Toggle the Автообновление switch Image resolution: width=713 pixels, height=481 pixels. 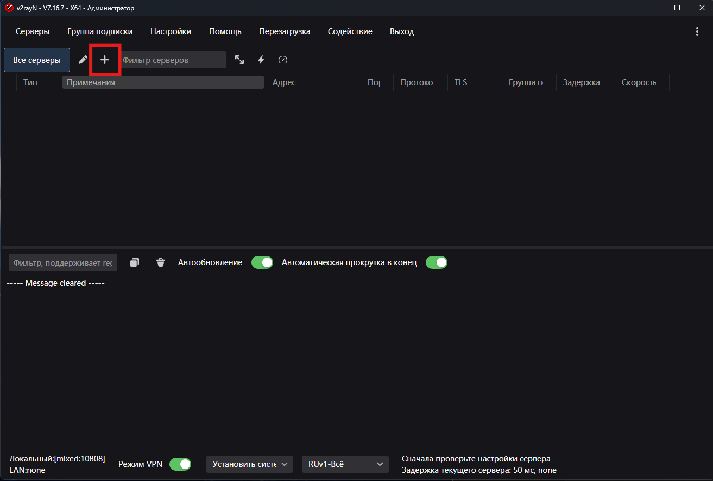coord(262,262)
